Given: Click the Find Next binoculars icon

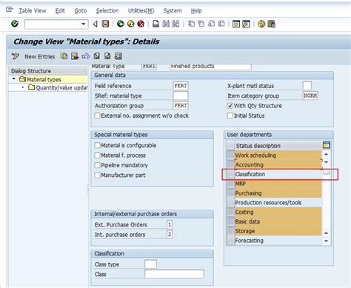Looking at the screenshot, I should [175, 24].
